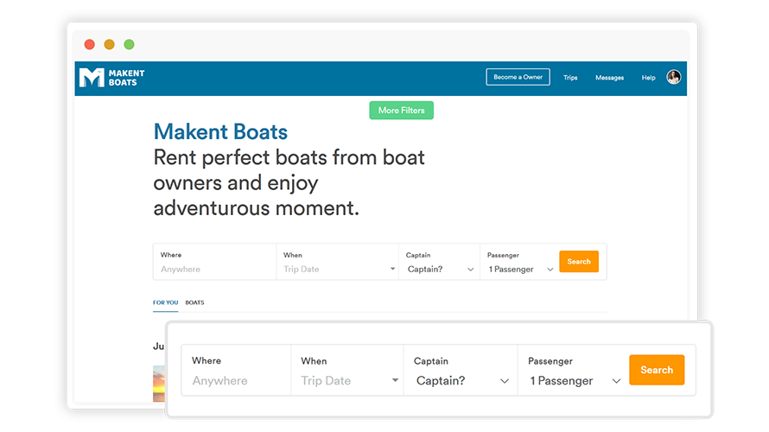Click the Anywhere field in top search bar
This screenshot has width=769, height=432.
[215, 270]
